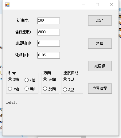Select T型 speed curve option

point(68,79)
